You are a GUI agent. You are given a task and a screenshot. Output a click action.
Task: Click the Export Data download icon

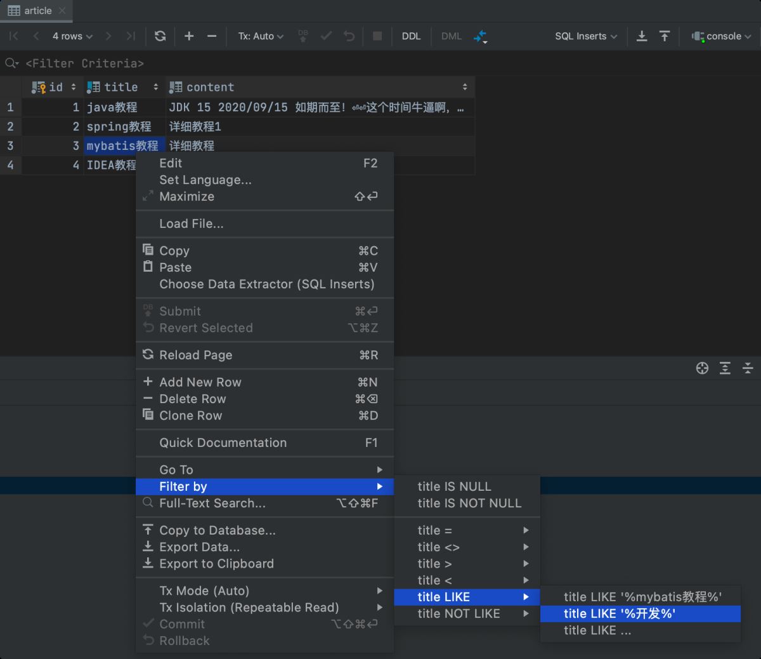[642, 36]
